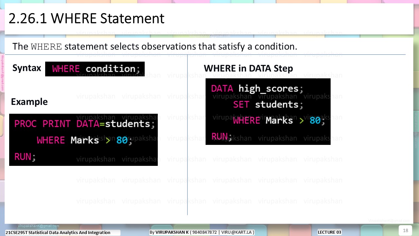Click the "Example" heading

click(x=29, y=102)
